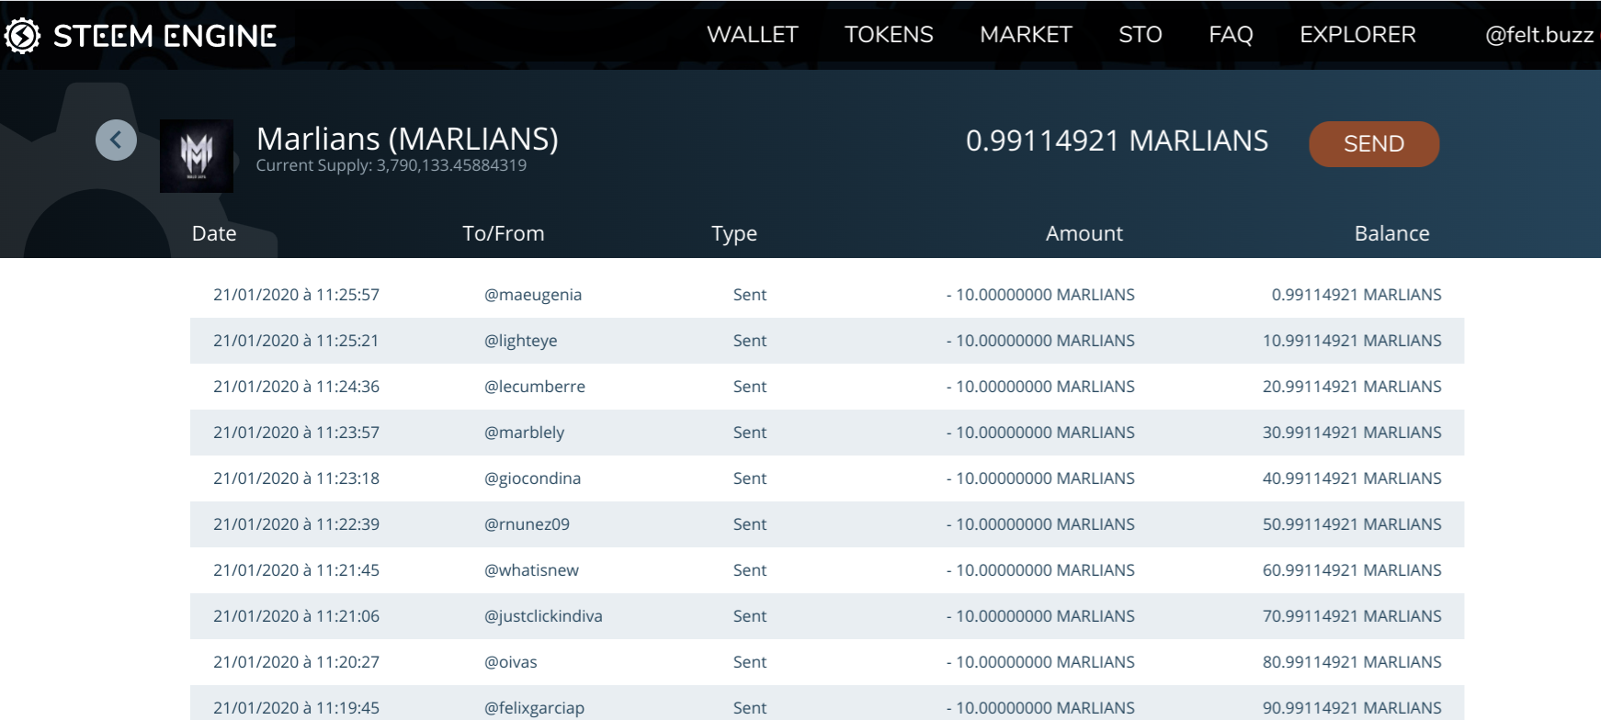Screen dimensions: 1601x720
Task: Click the balance 90.99114921 MARLIANS
Action: [x=1352, y=708]
